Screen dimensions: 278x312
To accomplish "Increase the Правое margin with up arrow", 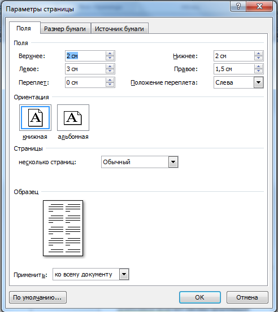I will coord(258,67).
